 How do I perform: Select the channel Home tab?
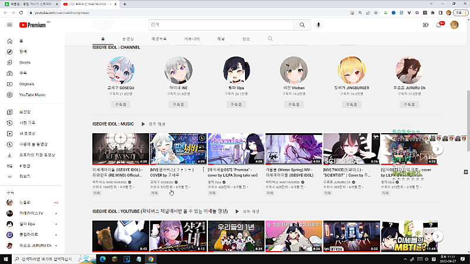point(103,39)
